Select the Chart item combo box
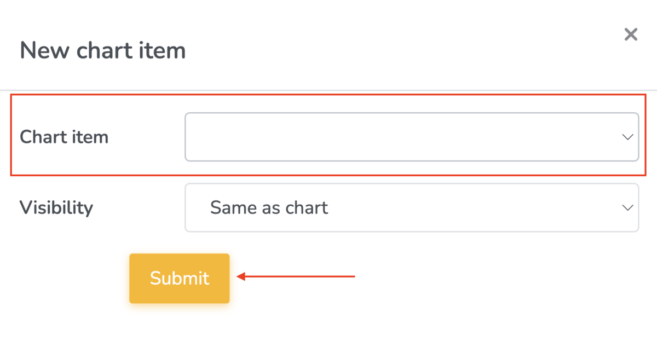 [412, 137]
